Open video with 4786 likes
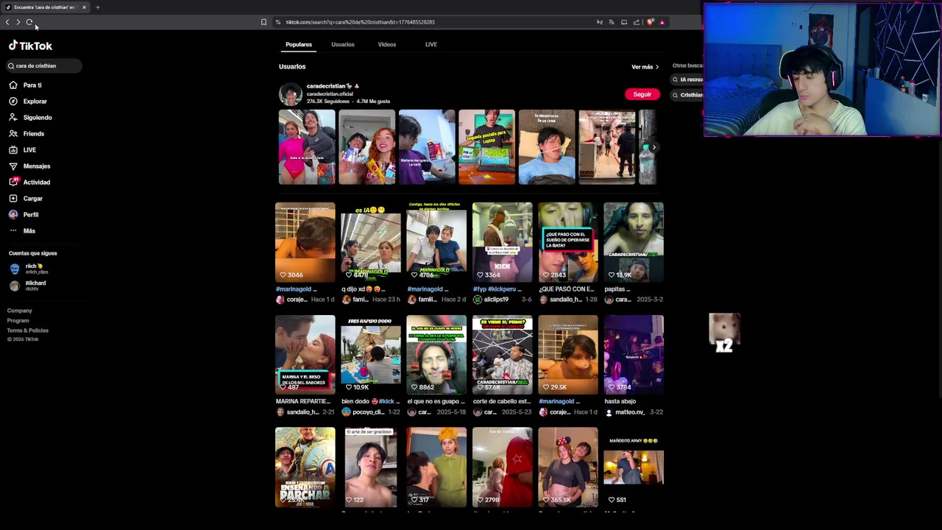This screenshot has width=942, height=530. coord(436,242)
